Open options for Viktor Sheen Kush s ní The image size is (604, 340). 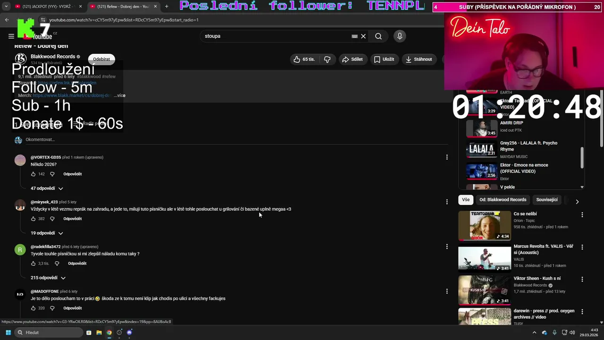point(582,279)
